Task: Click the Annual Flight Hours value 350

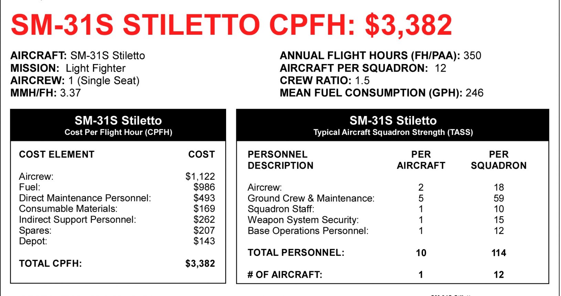Action: [472, 56]
